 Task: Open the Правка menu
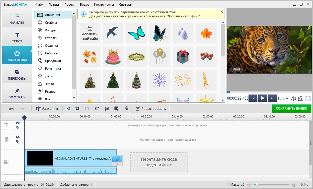54,4
